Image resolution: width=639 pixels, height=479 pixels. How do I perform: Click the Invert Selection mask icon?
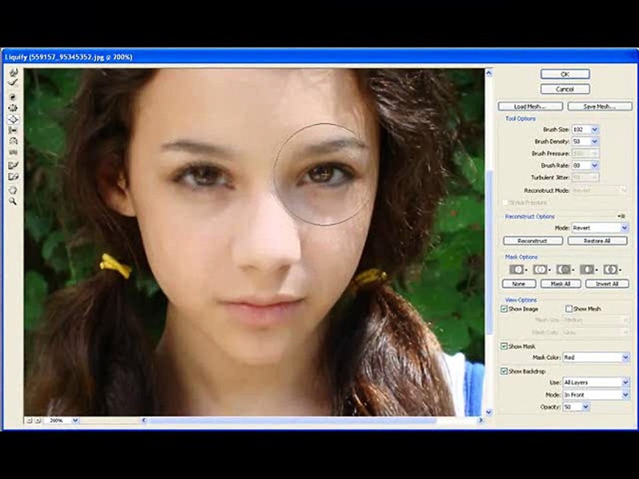coord(611,269)
